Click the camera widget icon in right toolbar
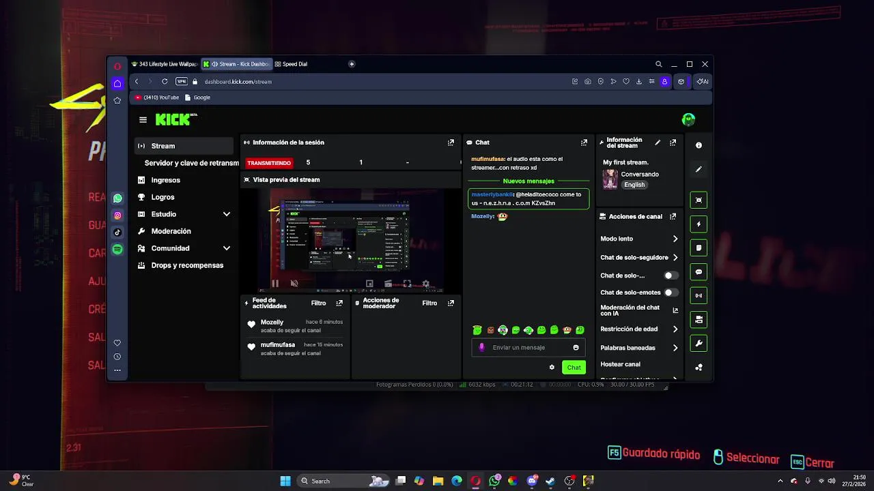 [699, 320]
